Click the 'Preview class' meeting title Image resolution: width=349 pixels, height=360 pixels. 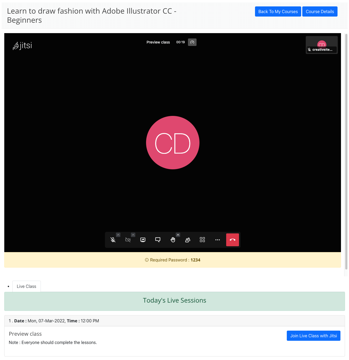coord(158,42)
